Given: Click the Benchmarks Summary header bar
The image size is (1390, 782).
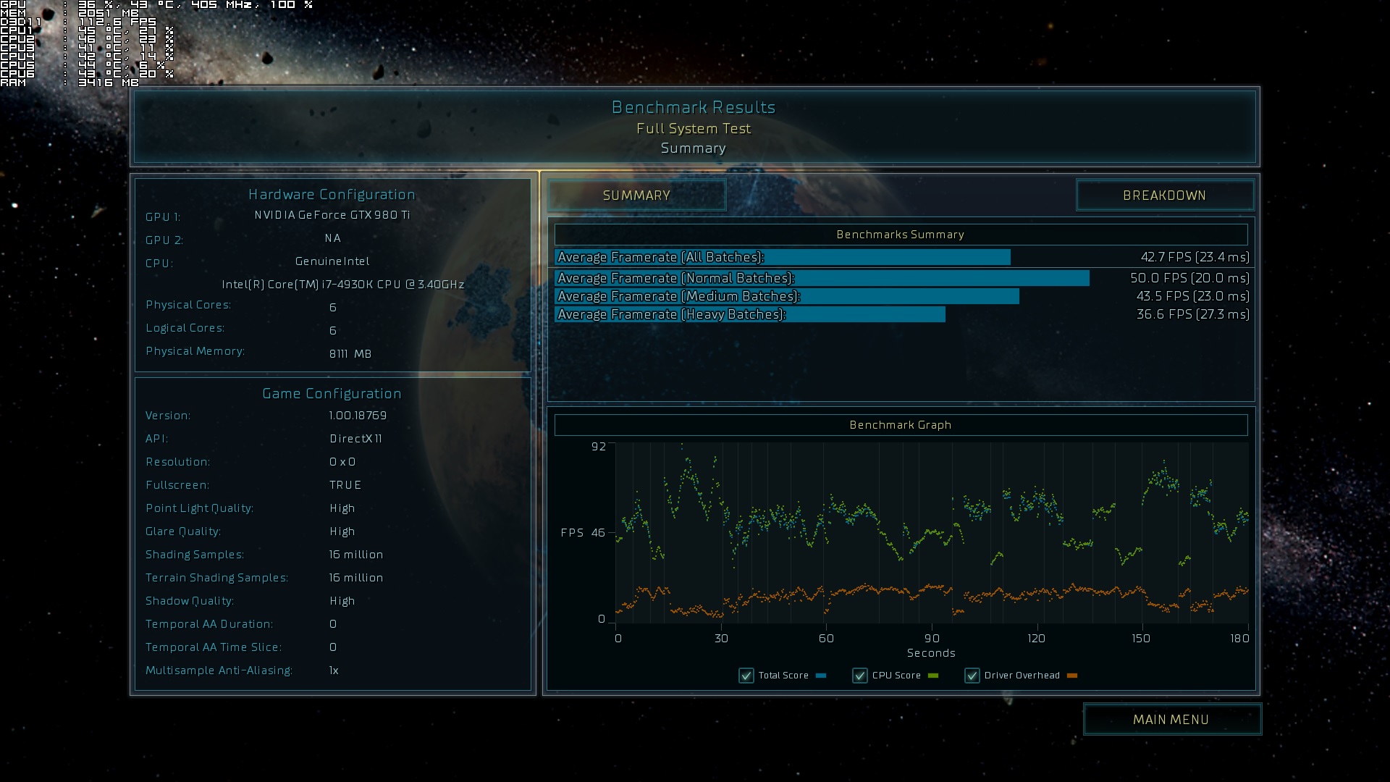Looking at the screenshot, I should (x=901, y=235).
